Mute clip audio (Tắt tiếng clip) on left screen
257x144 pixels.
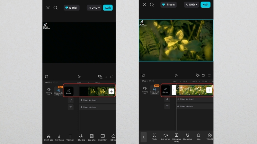tap(49, 91)
